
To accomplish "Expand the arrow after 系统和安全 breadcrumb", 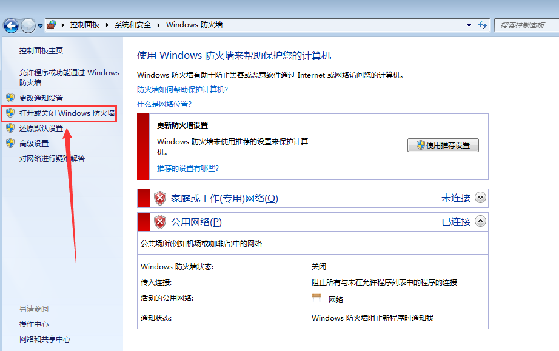I will click(x=158, y=25).
